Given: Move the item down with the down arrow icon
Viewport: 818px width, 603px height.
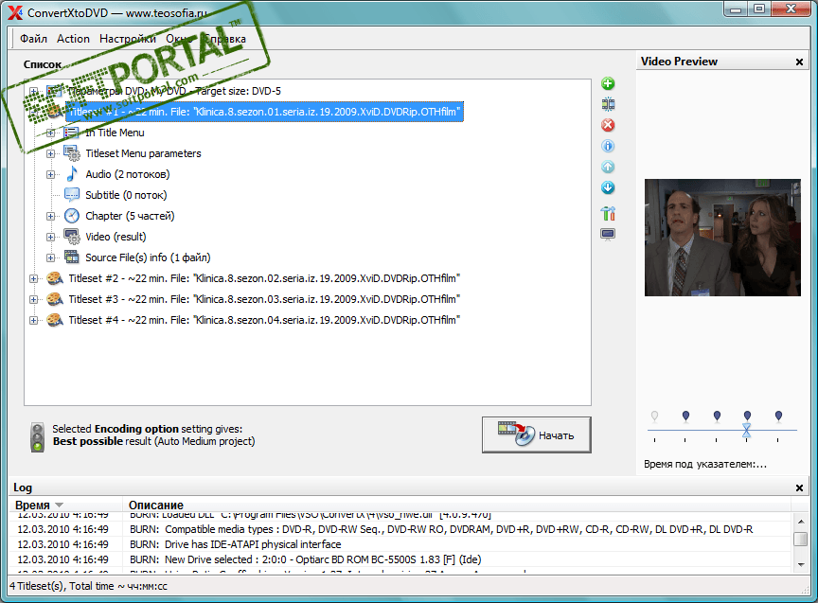Looking at the screenshot, I should (608, 187).
